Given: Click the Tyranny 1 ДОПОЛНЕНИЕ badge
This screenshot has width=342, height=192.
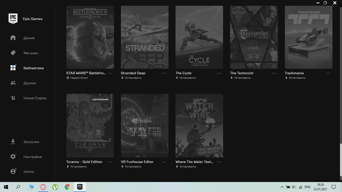Looking at the screenshot, I should click(x=100, y=99).
